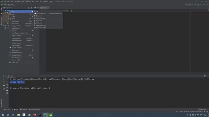The height and width of the screenshot is (117, 209).
Task: Open the Local History submenu
Action: click(21, 50)
